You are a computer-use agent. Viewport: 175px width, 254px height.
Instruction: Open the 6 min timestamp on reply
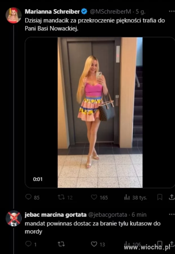point(139,215)
